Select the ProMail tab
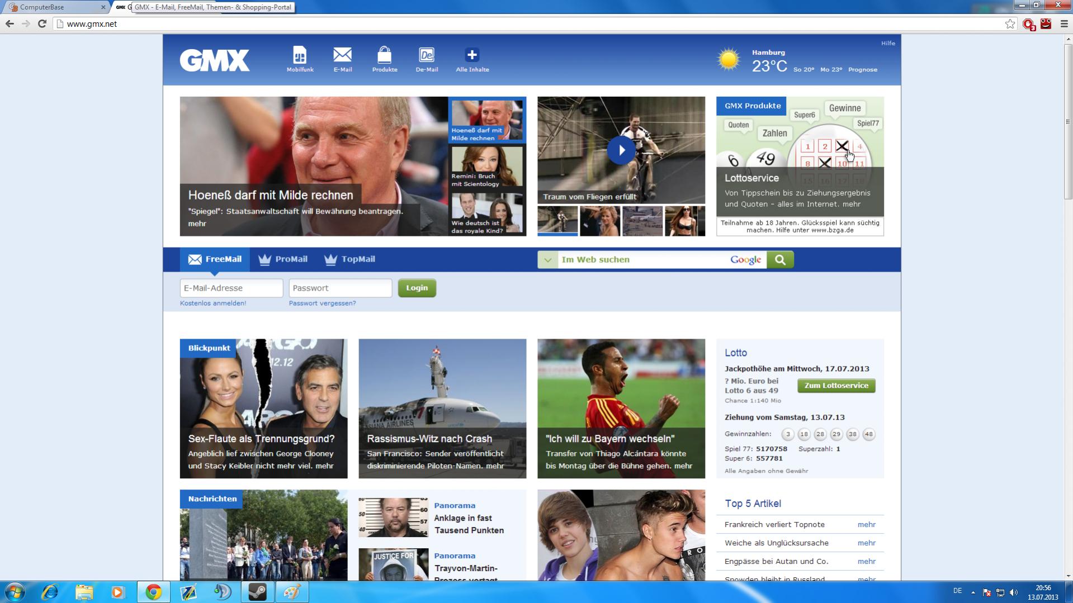 coord(283,259)
